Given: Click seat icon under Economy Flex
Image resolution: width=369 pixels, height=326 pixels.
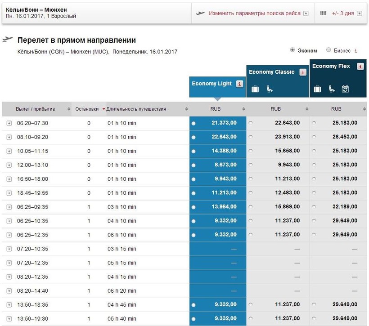Looking at the screenshot, I should [332, 89].
